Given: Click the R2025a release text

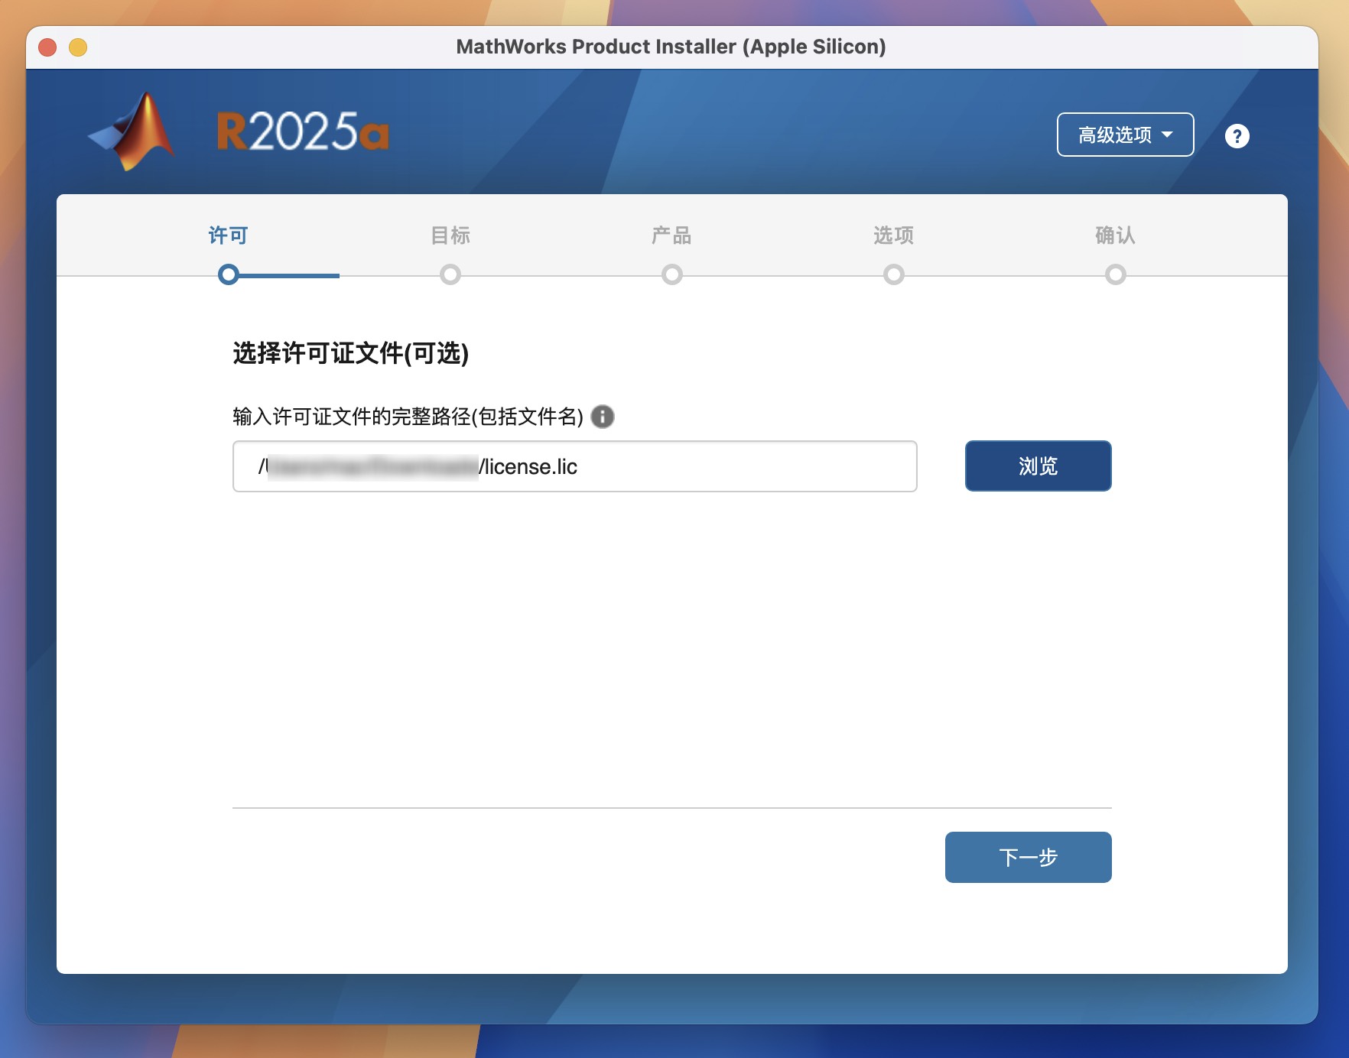Looking at the screenshot, I should pyautogui.click(x=303, y=131).
